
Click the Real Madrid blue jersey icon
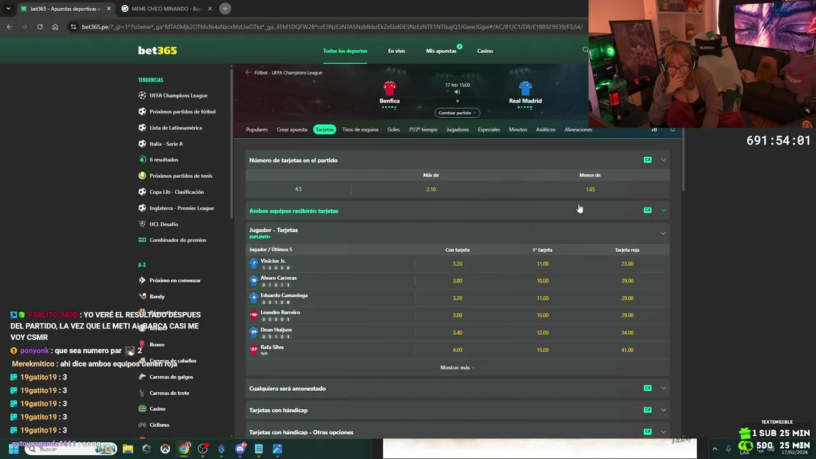pos(525,88)
